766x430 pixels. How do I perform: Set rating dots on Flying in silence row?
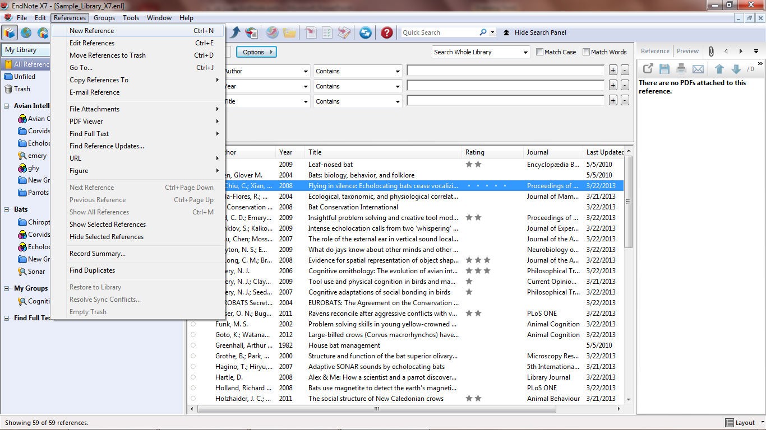[x=487, y=186]
